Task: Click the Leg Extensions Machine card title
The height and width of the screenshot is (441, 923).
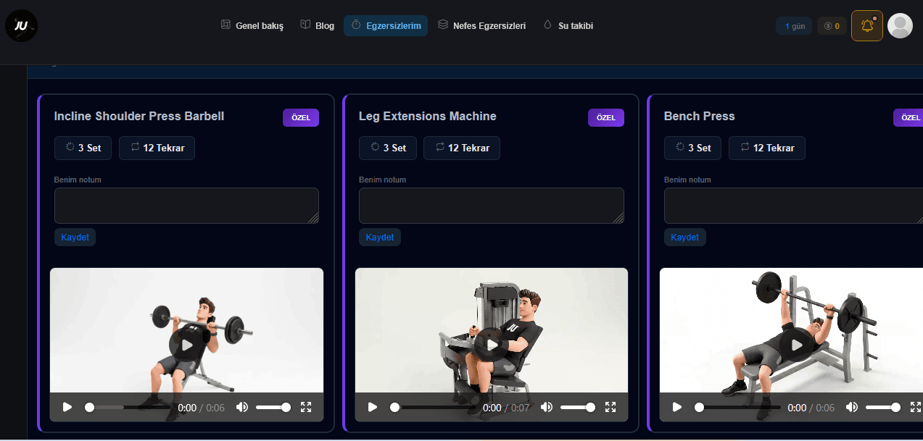Action: pyautogui.click(x=428, y=116)
